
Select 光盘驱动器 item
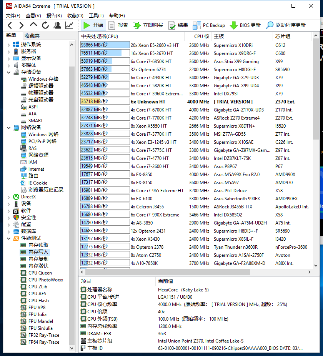click(41, 100)
